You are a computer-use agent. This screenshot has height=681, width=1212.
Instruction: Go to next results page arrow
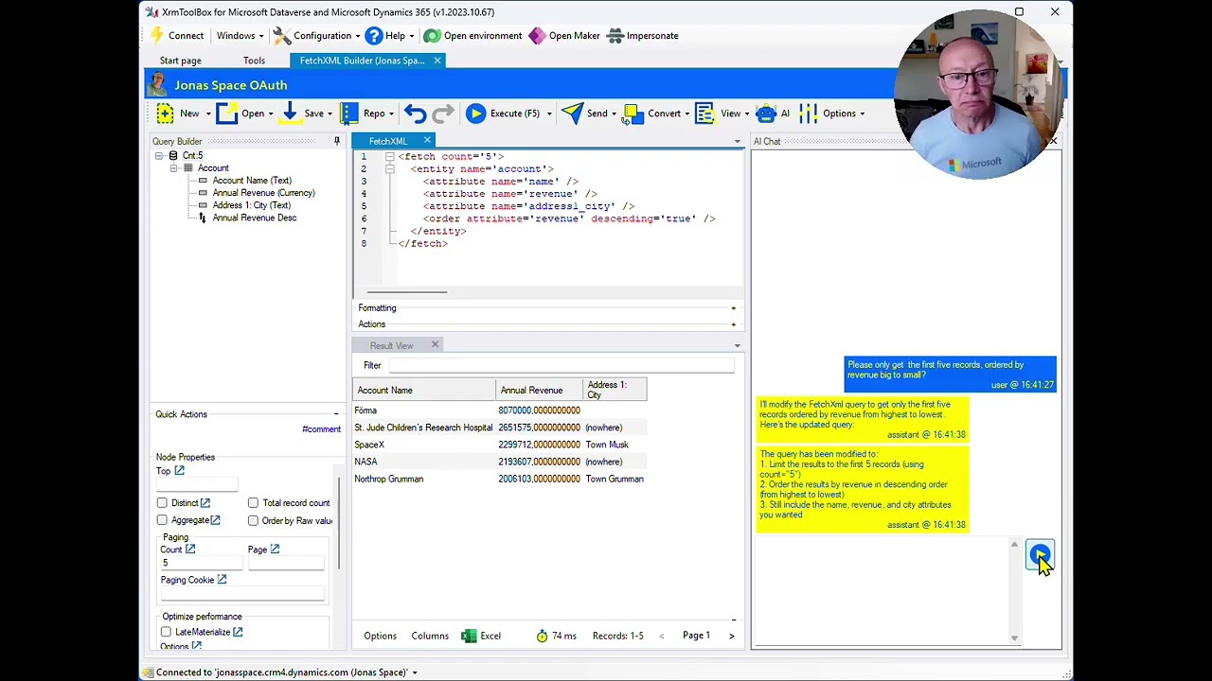click(x=731, y=636)
